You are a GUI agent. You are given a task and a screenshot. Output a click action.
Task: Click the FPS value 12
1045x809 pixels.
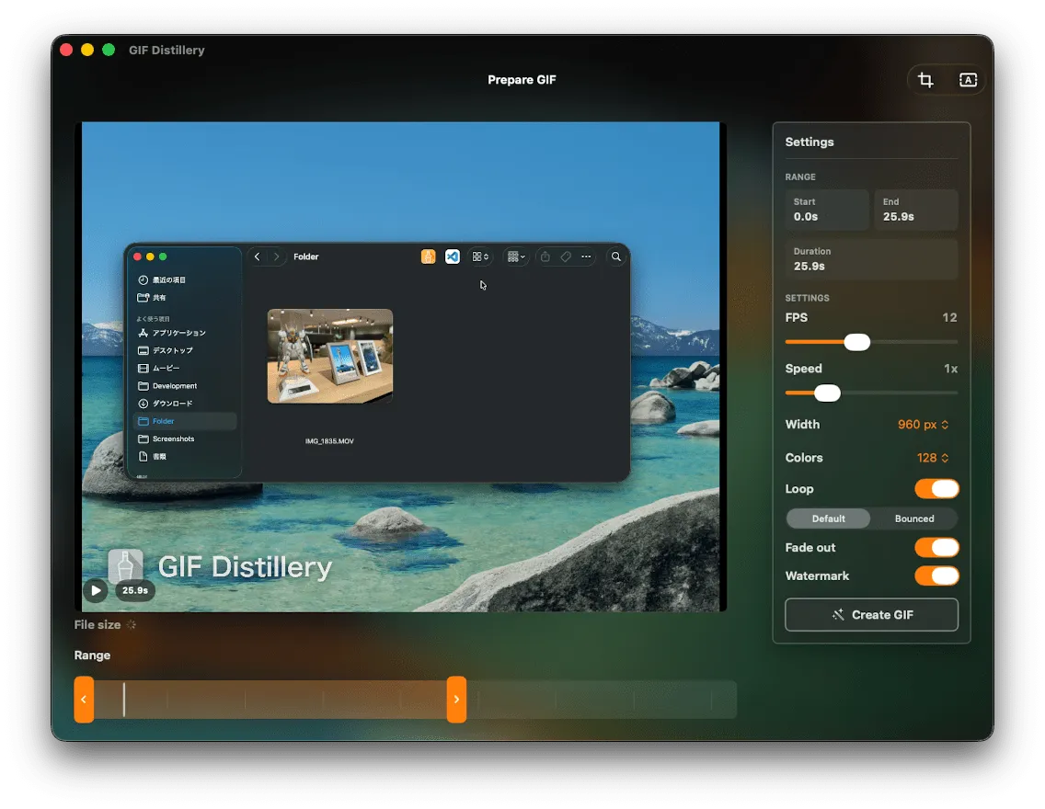tap(949, 317)
